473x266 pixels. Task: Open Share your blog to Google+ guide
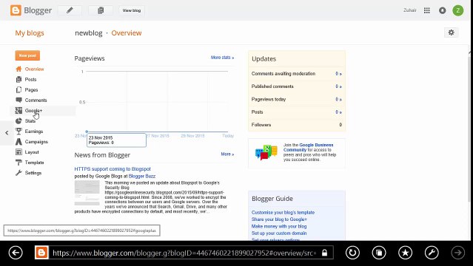(279, 219)
